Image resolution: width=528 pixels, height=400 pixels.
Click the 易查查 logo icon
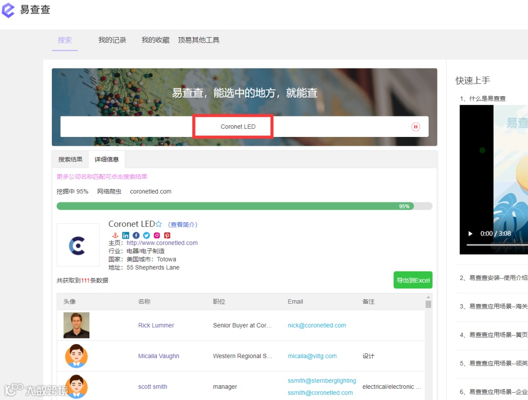coord(8,9)
